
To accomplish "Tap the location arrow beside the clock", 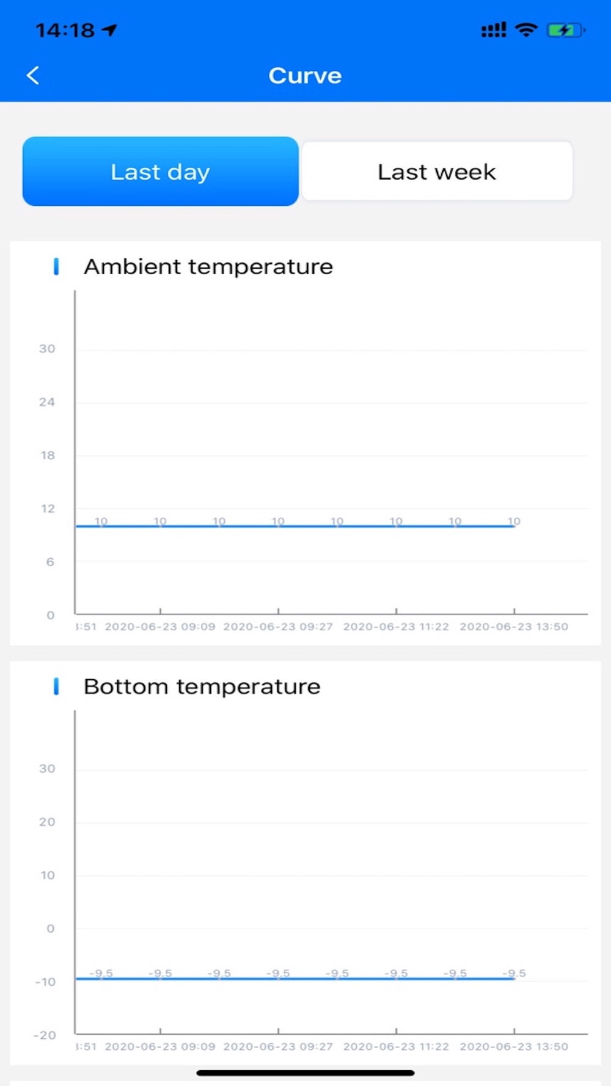I will pos(110,29).
